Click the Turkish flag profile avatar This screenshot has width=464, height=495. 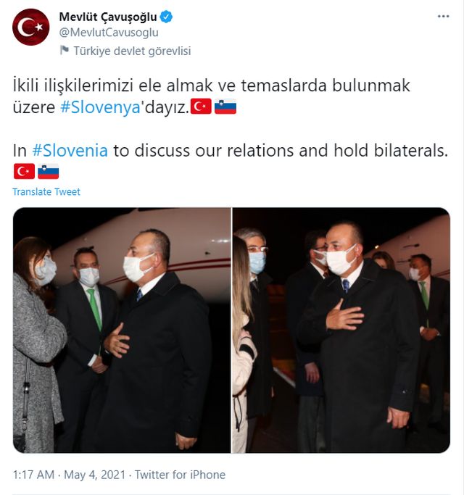coord(31,27)
